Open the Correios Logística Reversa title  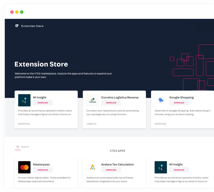point(120,97)
